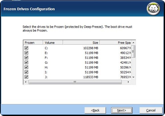
Task: Go back with the <Back button
Action: click(95, 110)
